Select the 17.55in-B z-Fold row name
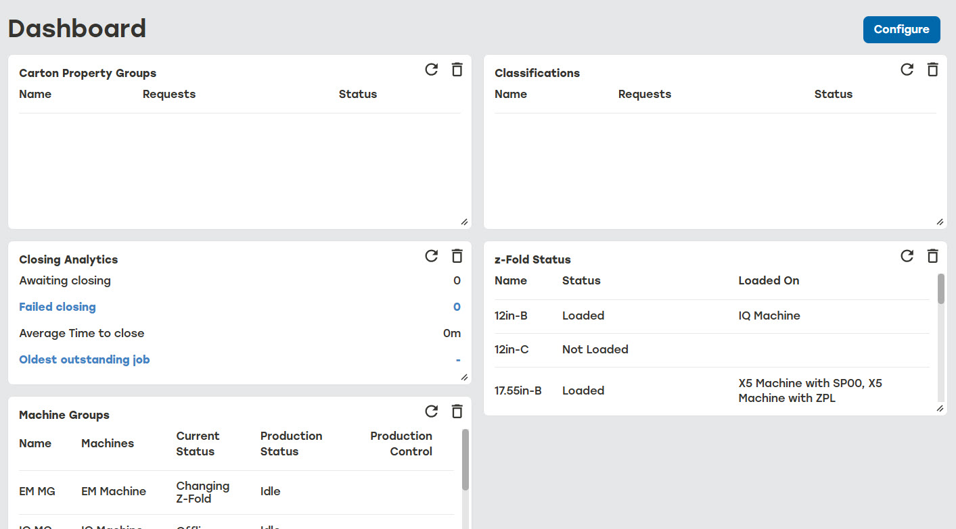Viewport: 956px width, 529px height. [518, 391]
